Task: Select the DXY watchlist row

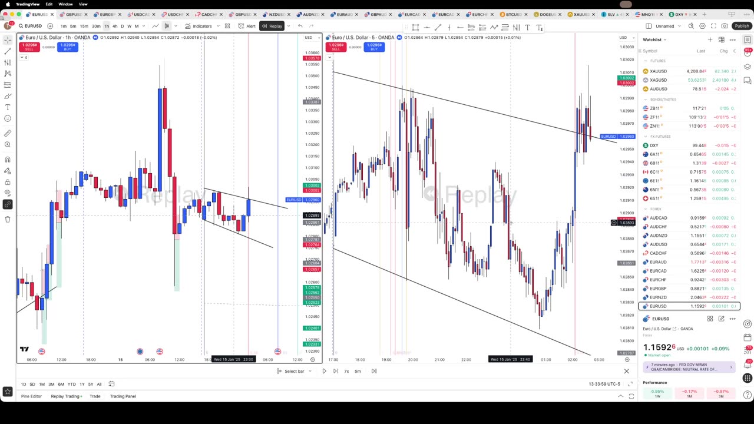Action: point(689,145)
